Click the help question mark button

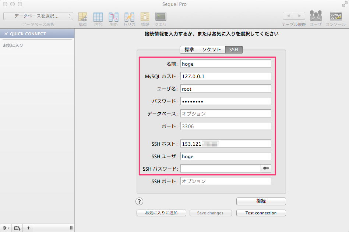[x=140, y=201]
